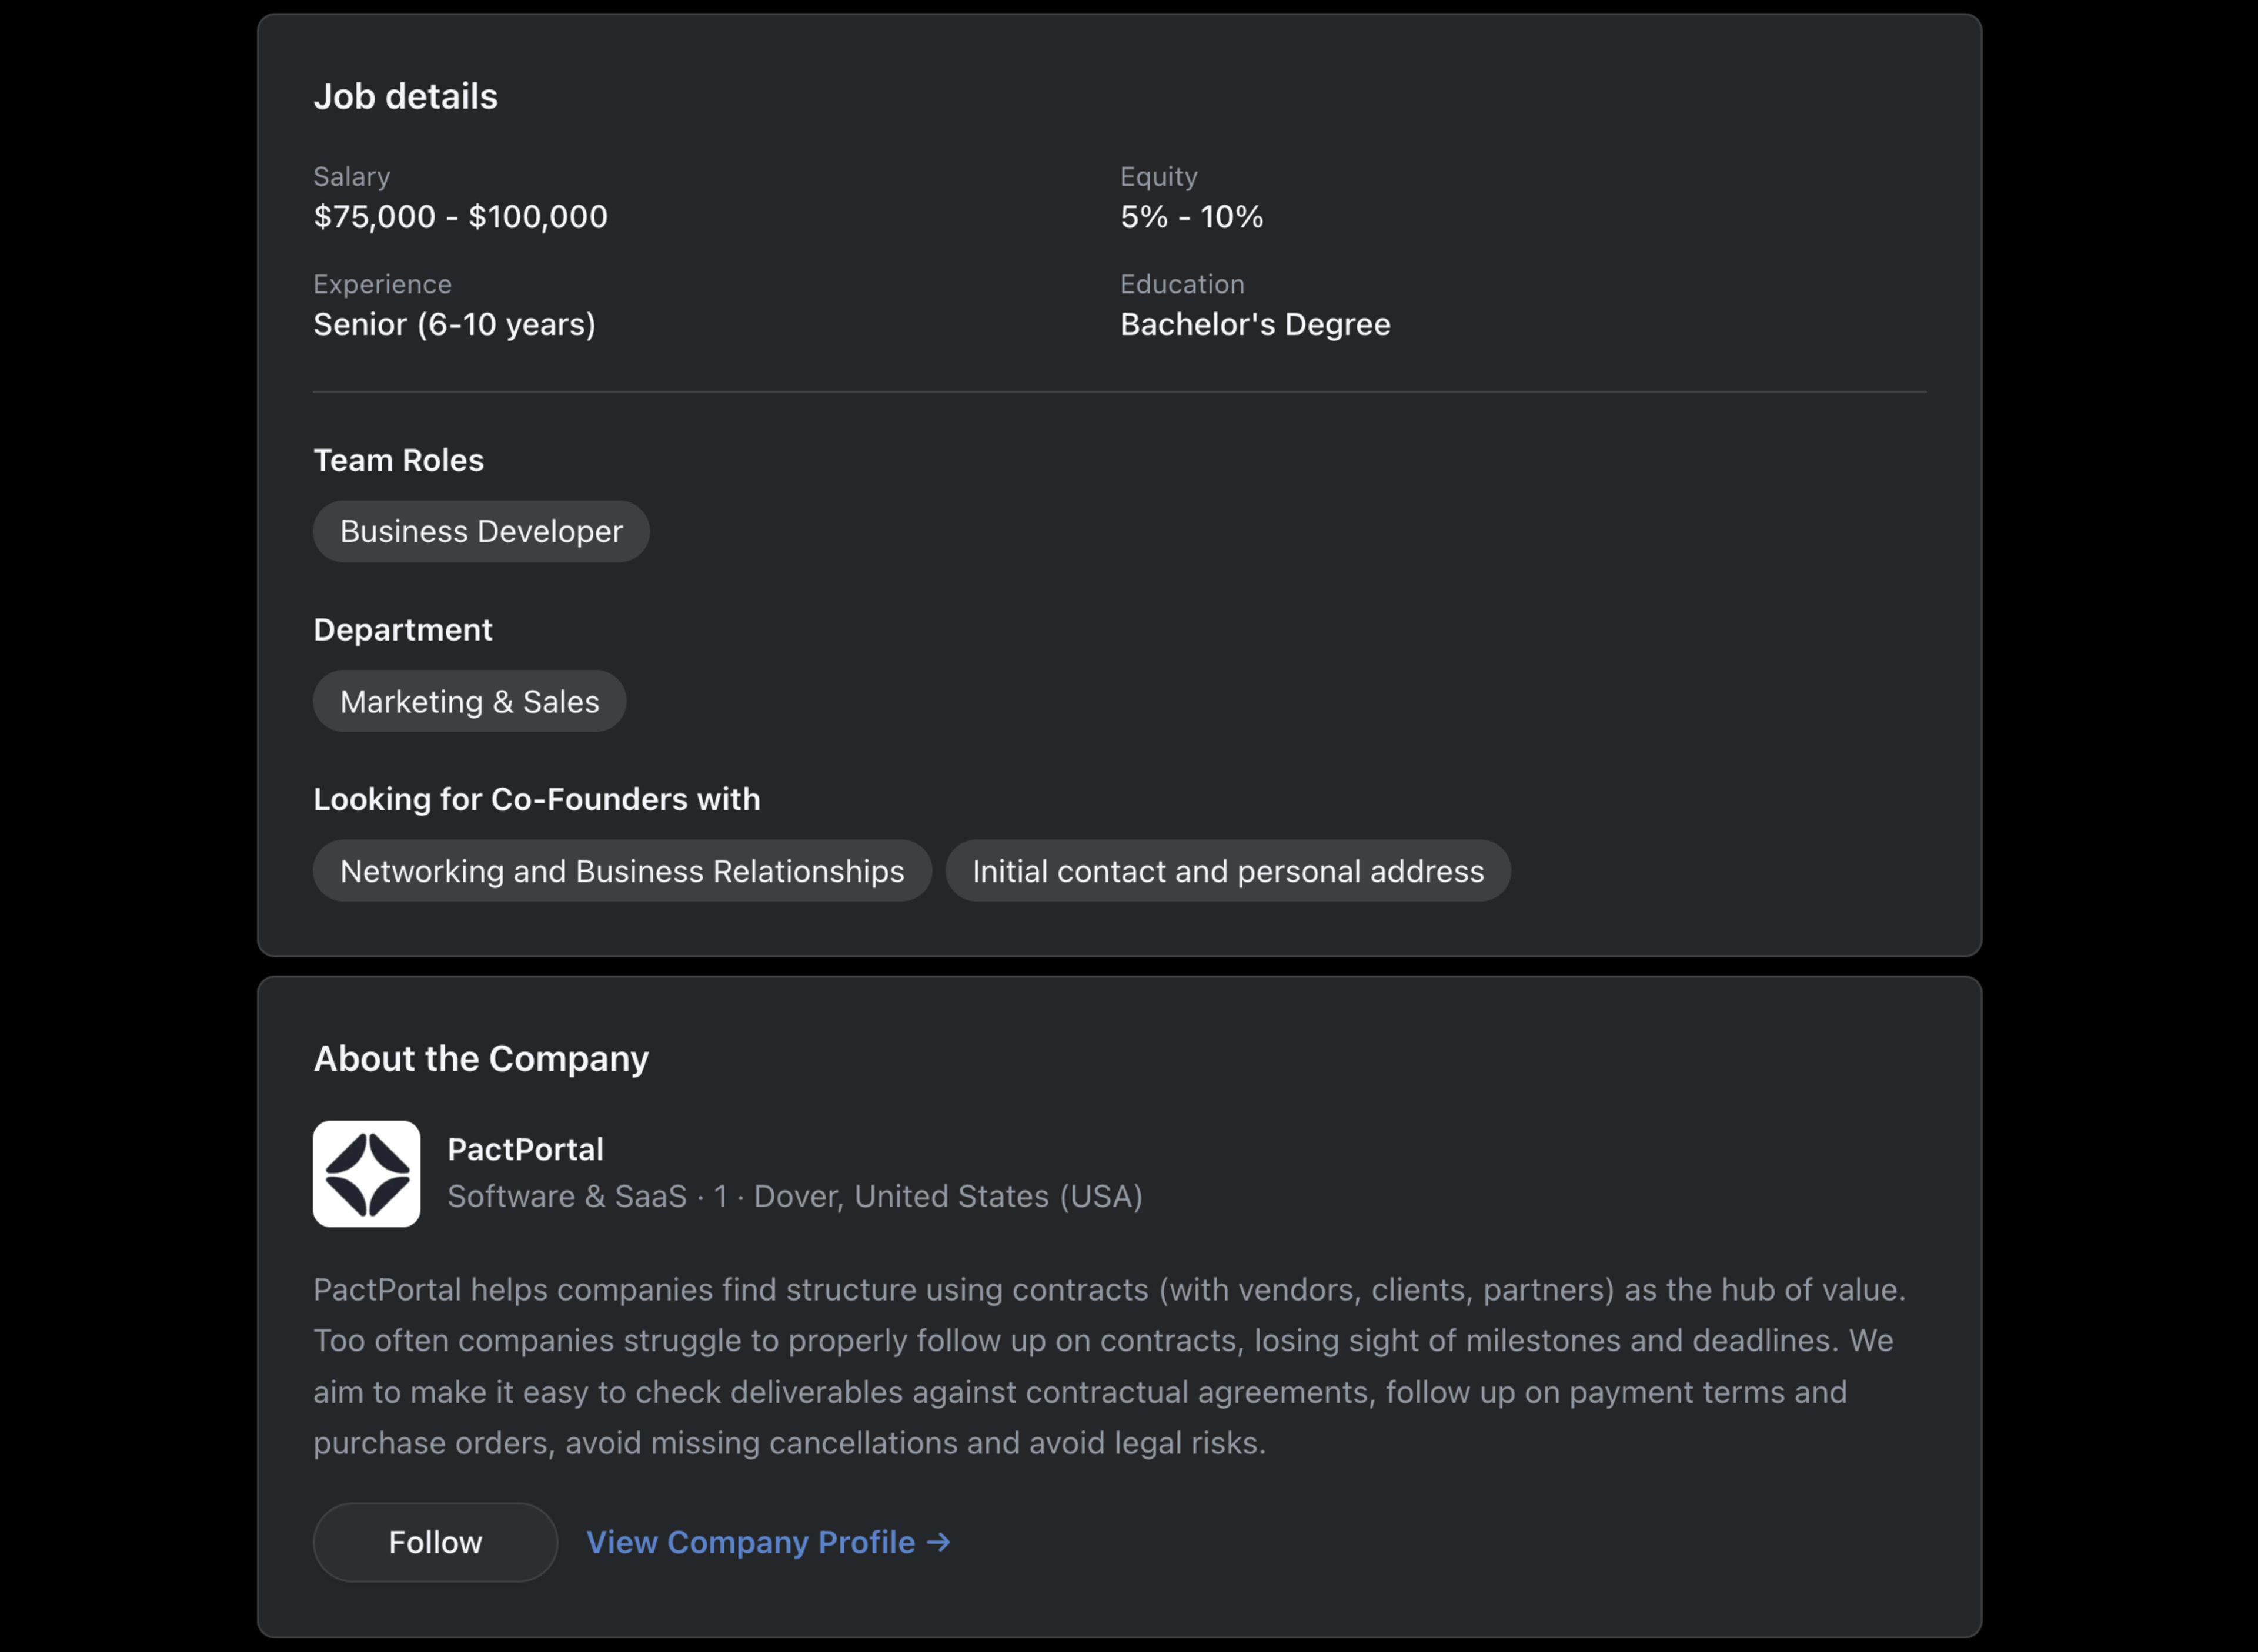
Task: Open the View Company Profile link
Action: point(769,1542)
